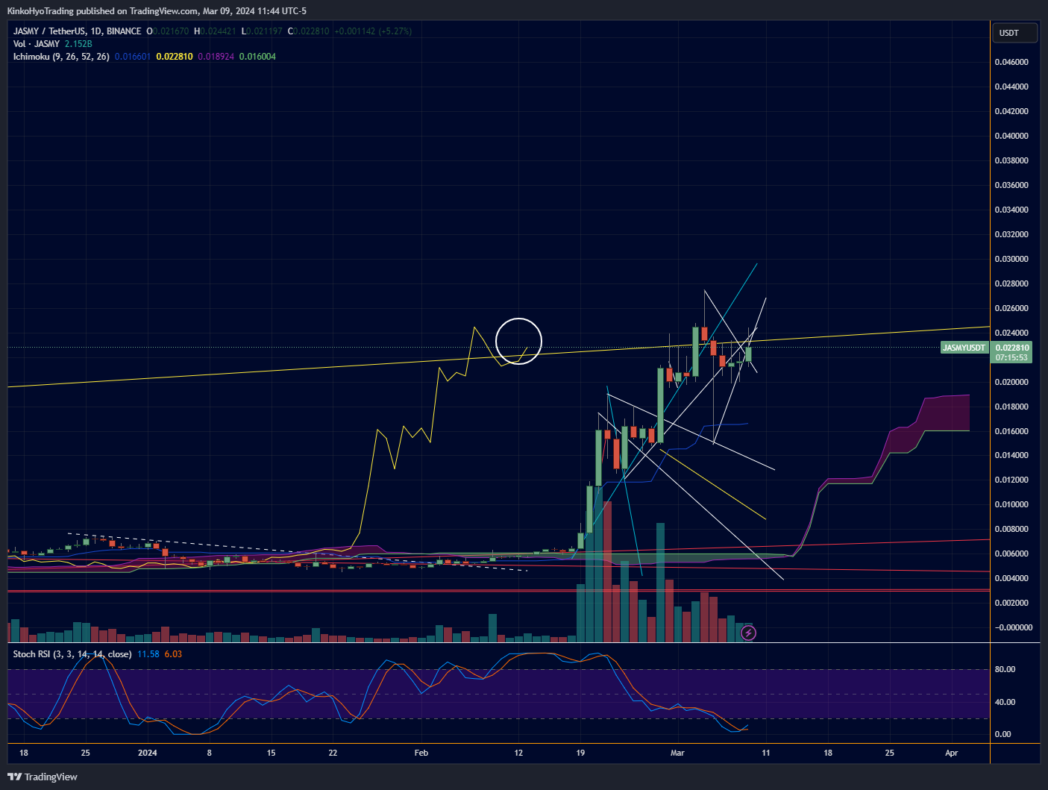Screen dimensions: 1048x790
Task: Click the 2024 label on the time axis
Action: [148, 753]
